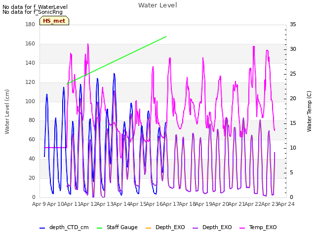Click the 160 left axis tick label
316x237 pixels.
coord(30,44)
